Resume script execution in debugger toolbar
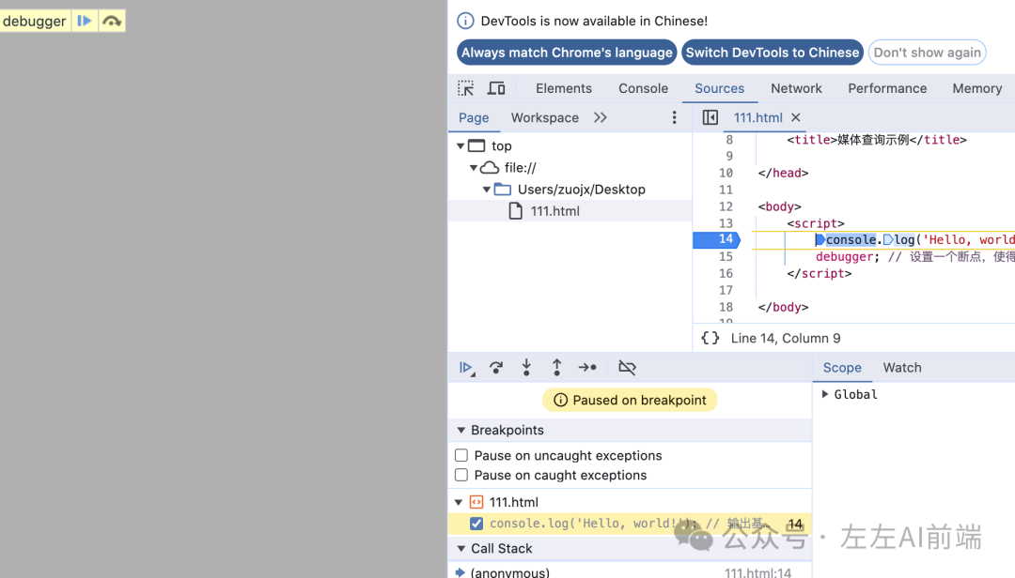1015x578 pixels. 466,368
